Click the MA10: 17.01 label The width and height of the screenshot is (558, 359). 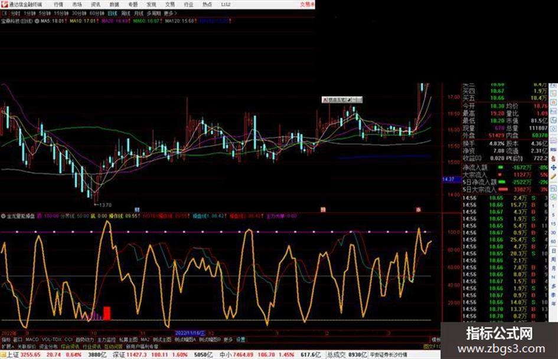[83, 21]
